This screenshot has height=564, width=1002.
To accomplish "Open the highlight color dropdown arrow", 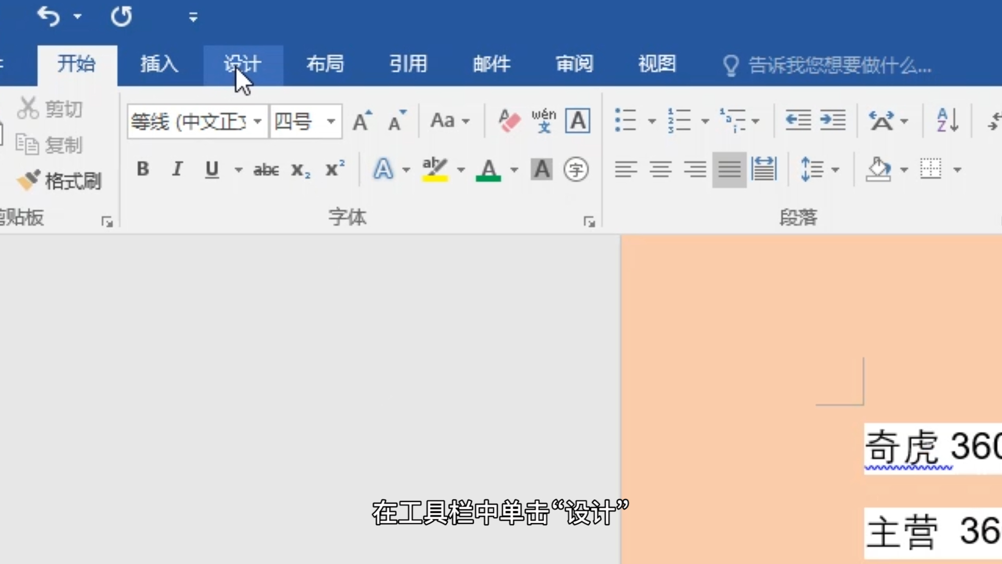I will tap(461, 170).
